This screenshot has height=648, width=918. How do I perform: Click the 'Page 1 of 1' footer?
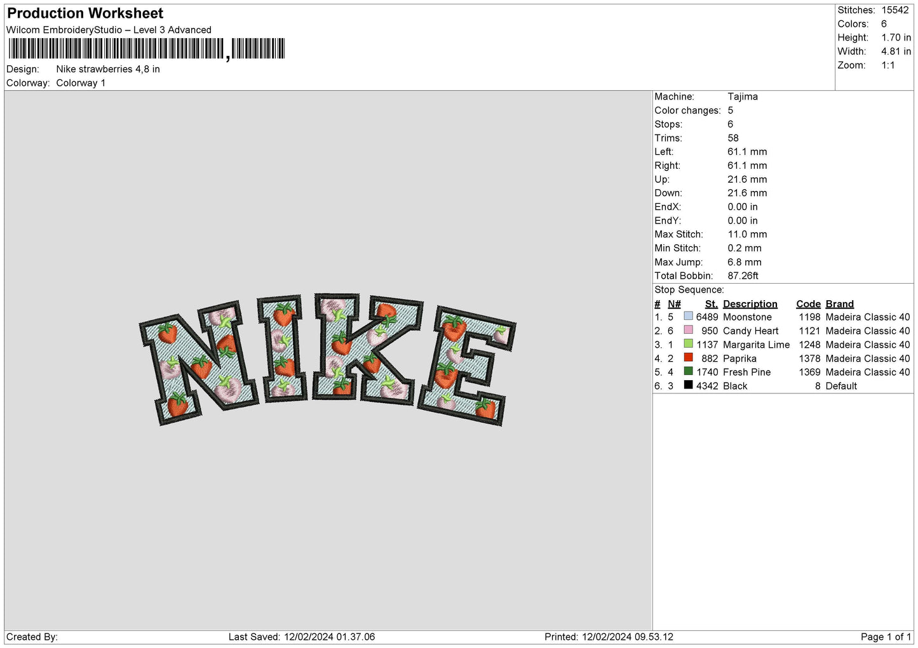886,637
